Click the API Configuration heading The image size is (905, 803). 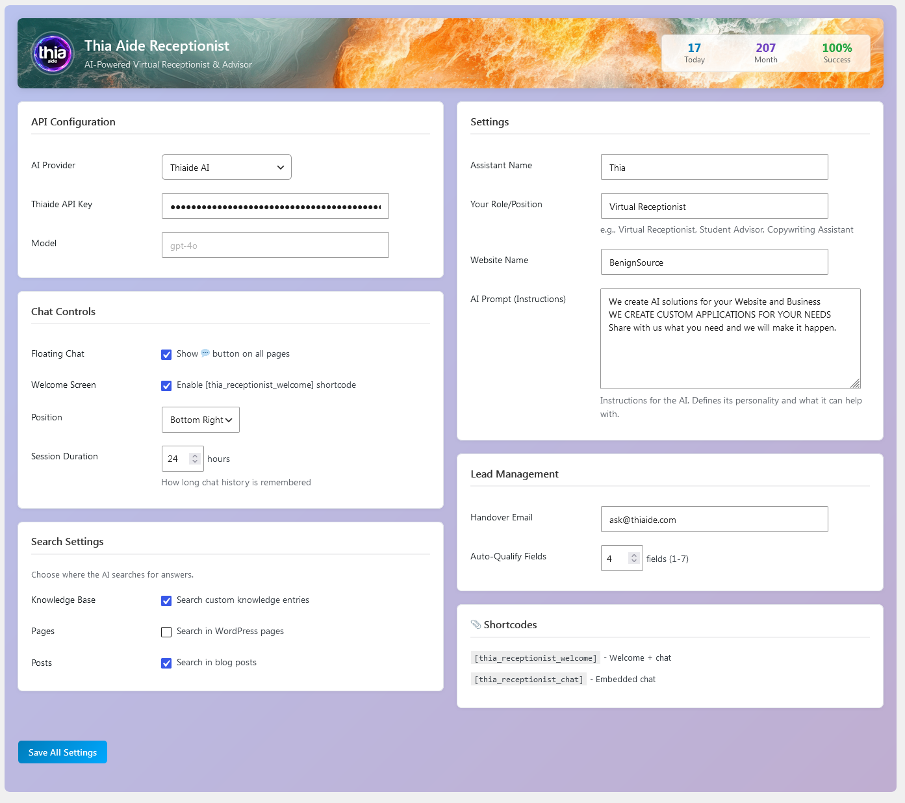73,121
